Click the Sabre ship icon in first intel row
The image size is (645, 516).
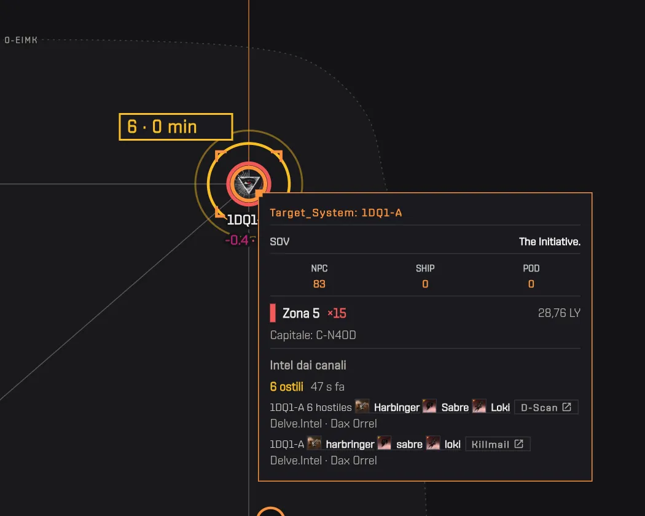[429, 407]
